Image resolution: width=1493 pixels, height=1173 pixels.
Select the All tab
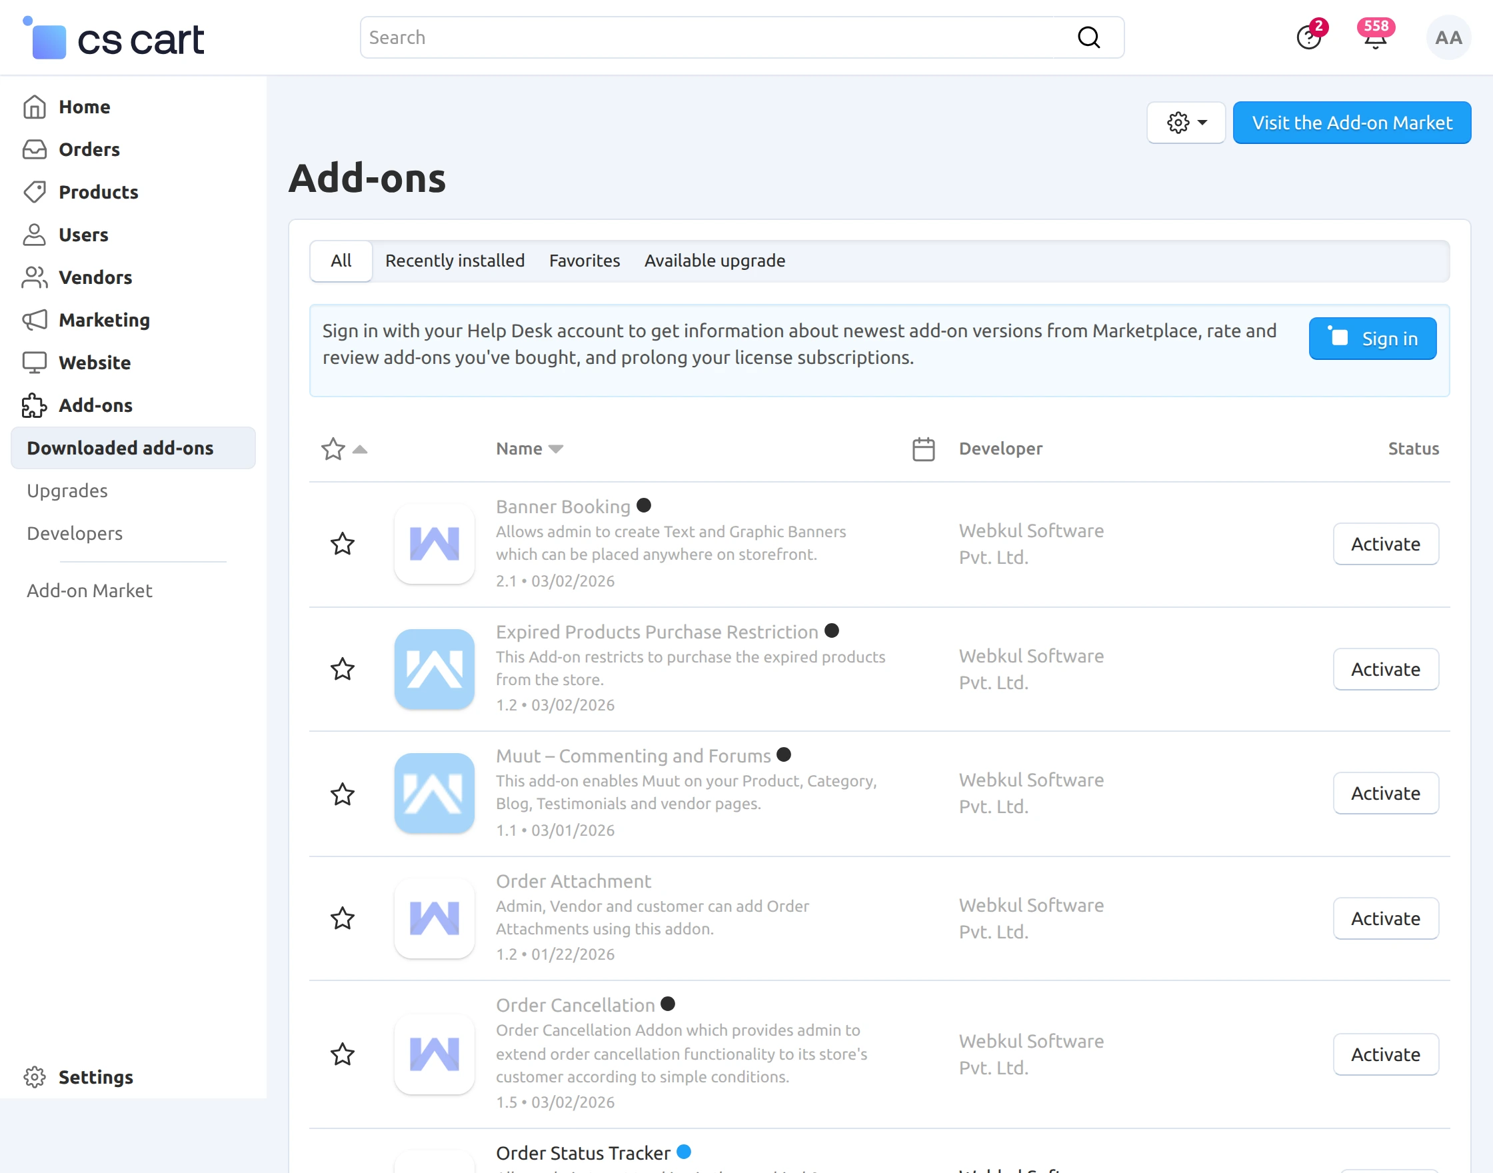341,261
